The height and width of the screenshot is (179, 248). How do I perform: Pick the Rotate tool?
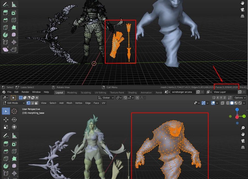coord(14,119)
